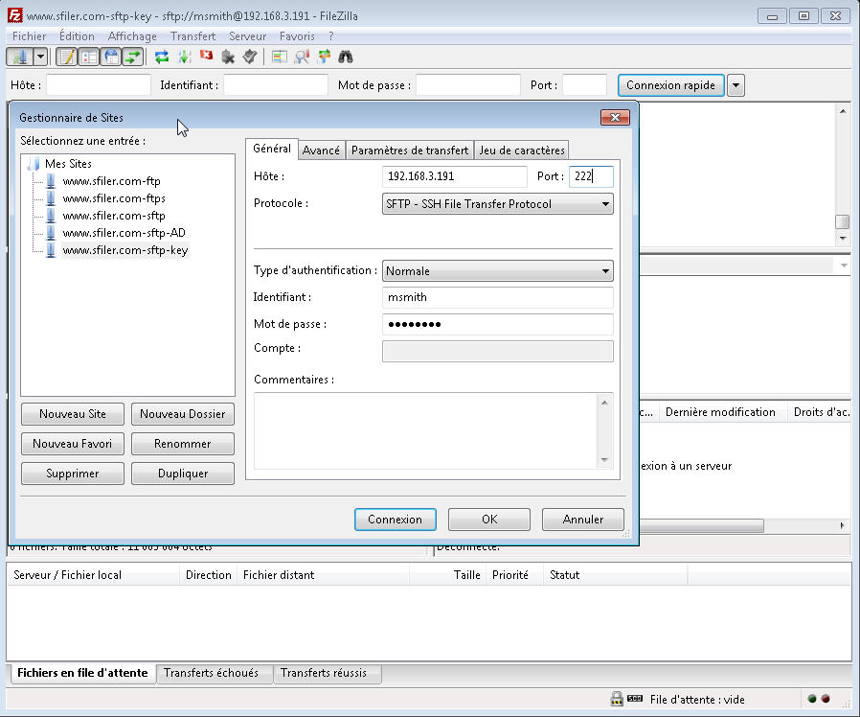Click the Nouveau Site button
Screen dimensions: 860x717
pyautogui.click(x=73, y=414)
